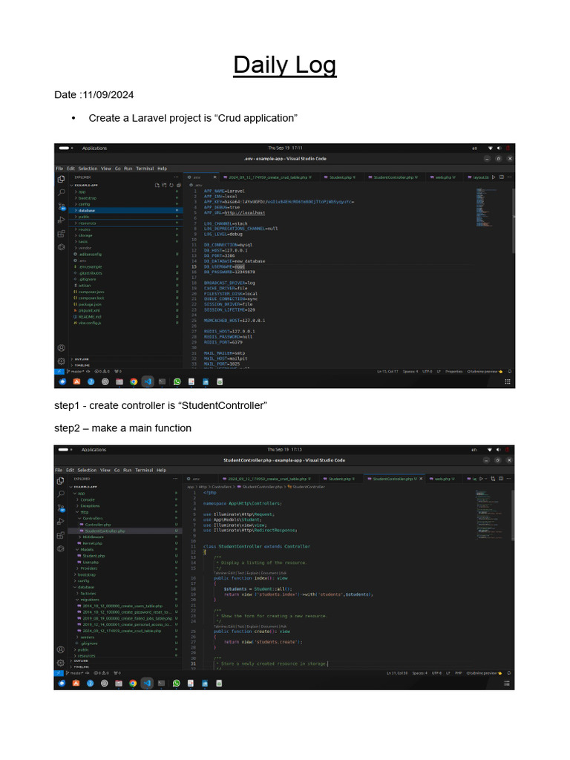The width and height of the screenshot is (570, 760).
Task: Open User.php under Models
Action: click(x=126, y=563)
